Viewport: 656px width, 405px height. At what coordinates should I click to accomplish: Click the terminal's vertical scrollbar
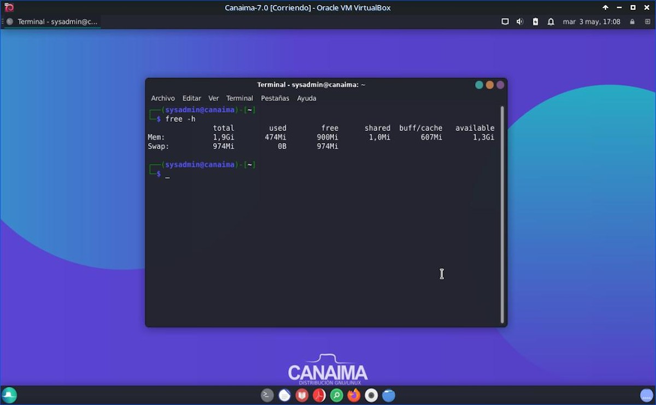tap(502, 214)
